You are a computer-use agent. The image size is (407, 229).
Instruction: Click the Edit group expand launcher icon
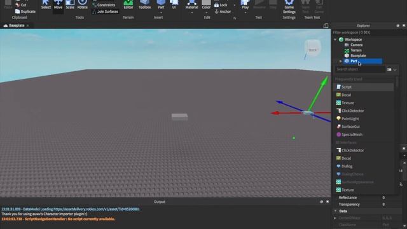coord(235,18)
